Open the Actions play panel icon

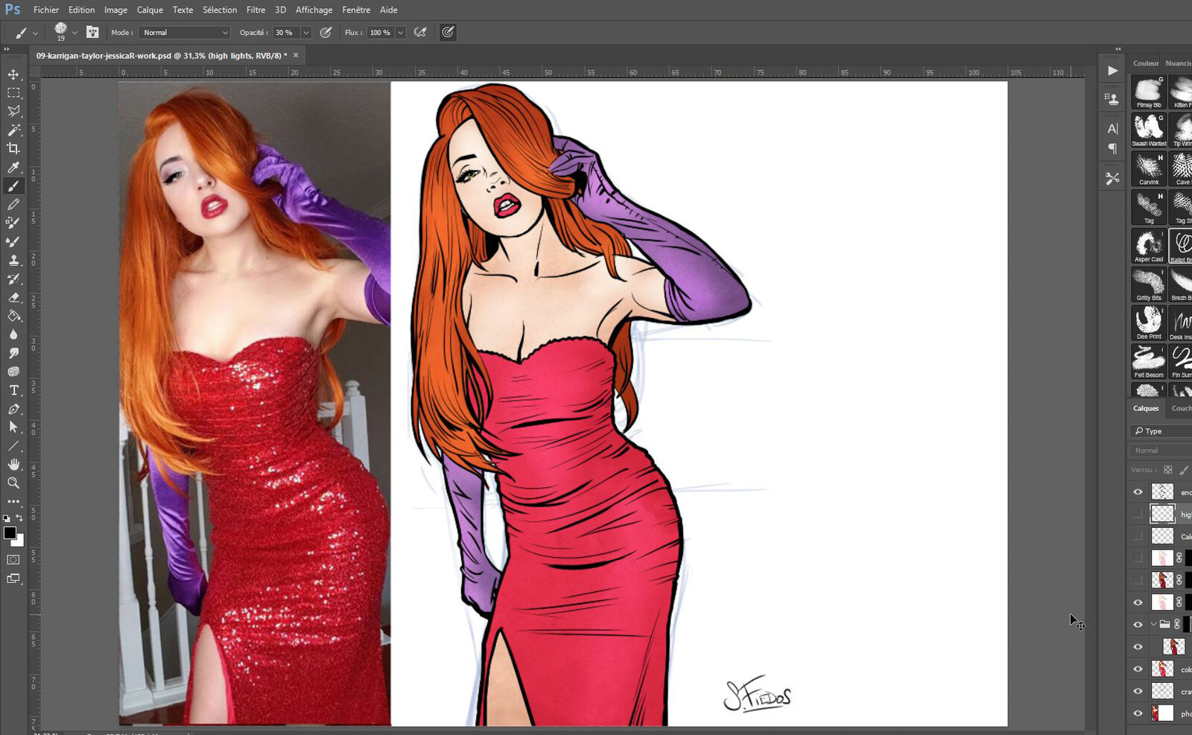tap(1112, 71)
